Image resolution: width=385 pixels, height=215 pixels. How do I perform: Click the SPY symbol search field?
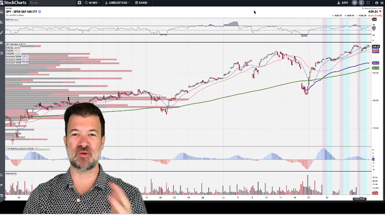click(53, 3)
